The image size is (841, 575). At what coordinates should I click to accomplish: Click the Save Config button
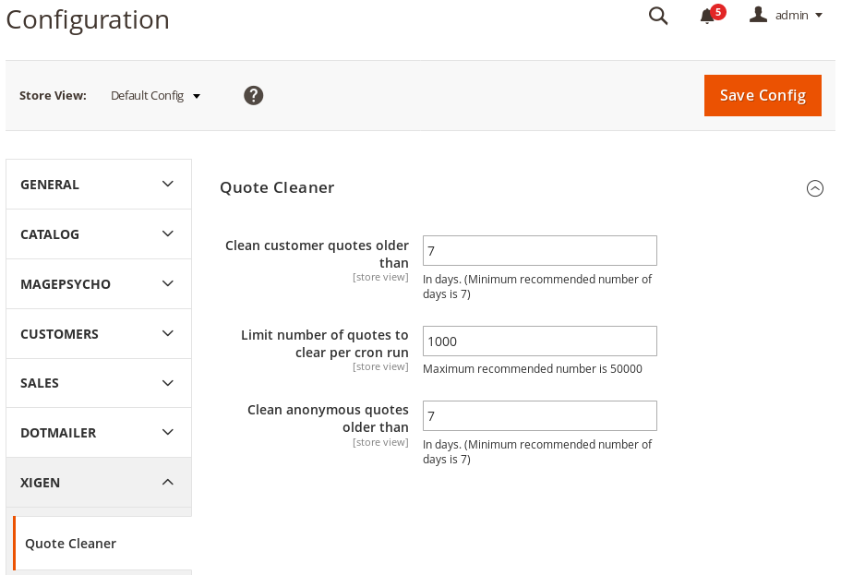(x=763, y=95)
